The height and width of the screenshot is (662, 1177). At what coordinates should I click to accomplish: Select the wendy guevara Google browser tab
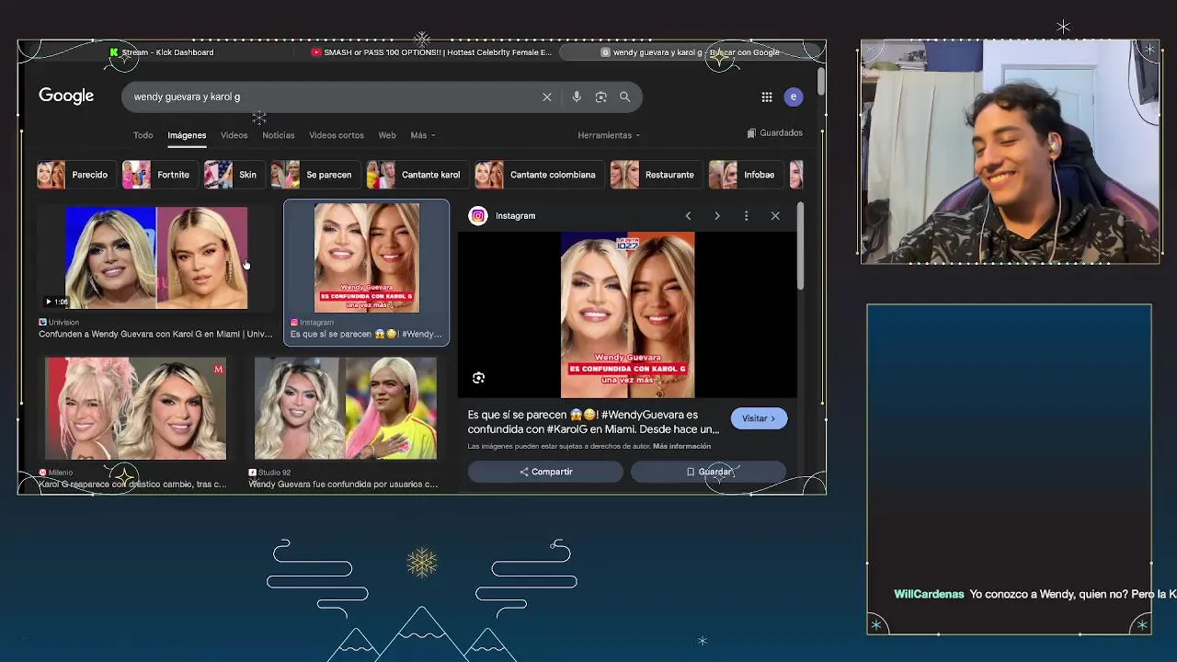pyautogui.click(x=691, y=52)
